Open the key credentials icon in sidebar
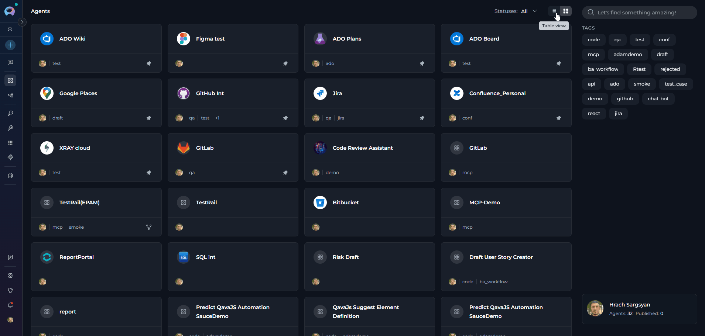 click(10, 113)
